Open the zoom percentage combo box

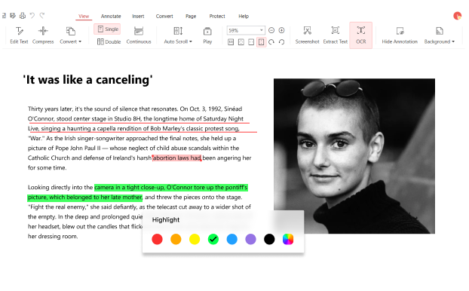click(x=246, y=30)
